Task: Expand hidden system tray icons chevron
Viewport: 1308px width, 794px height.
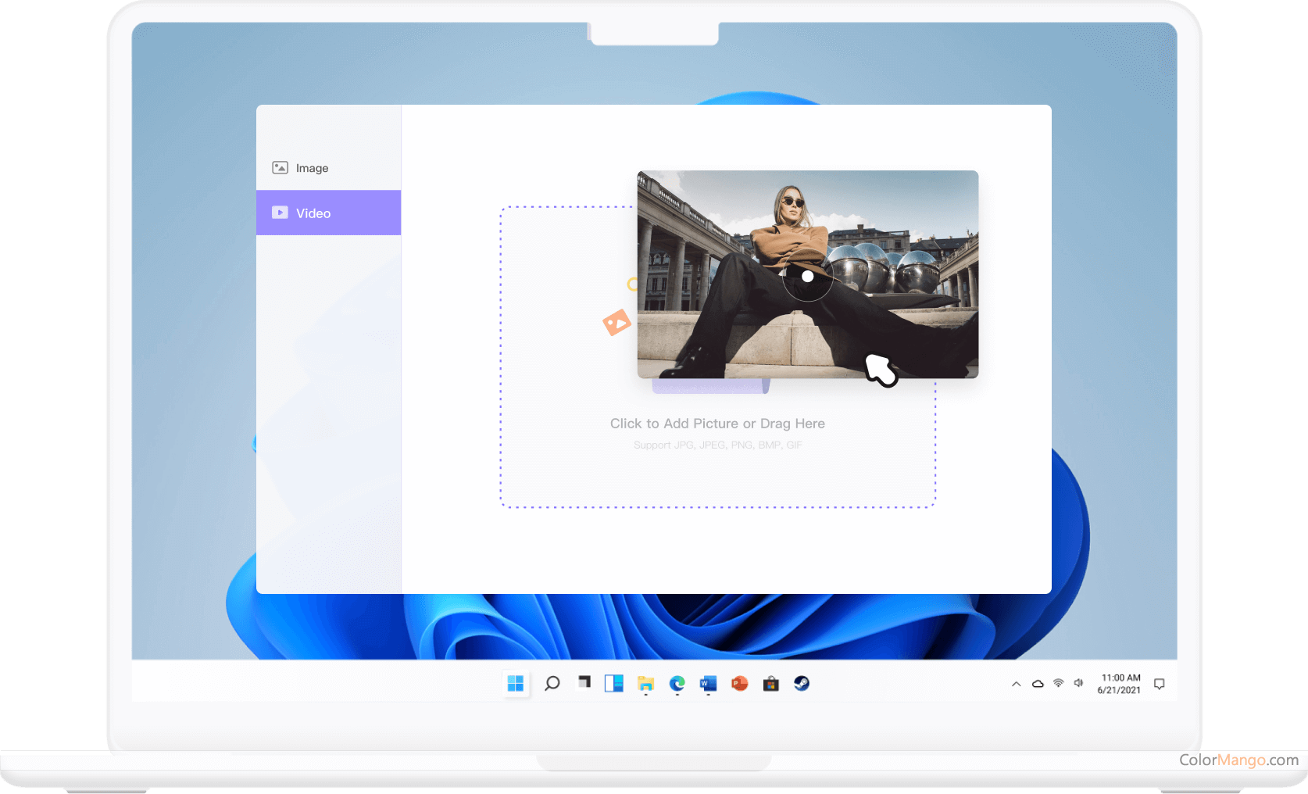Action: pyautogui.click(x=1017, y=684)
